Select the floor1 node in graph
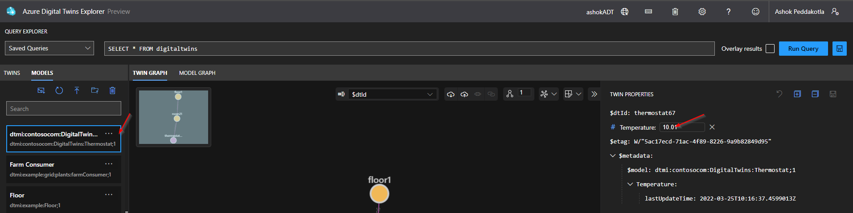The image size is (853, 213). 379,194
